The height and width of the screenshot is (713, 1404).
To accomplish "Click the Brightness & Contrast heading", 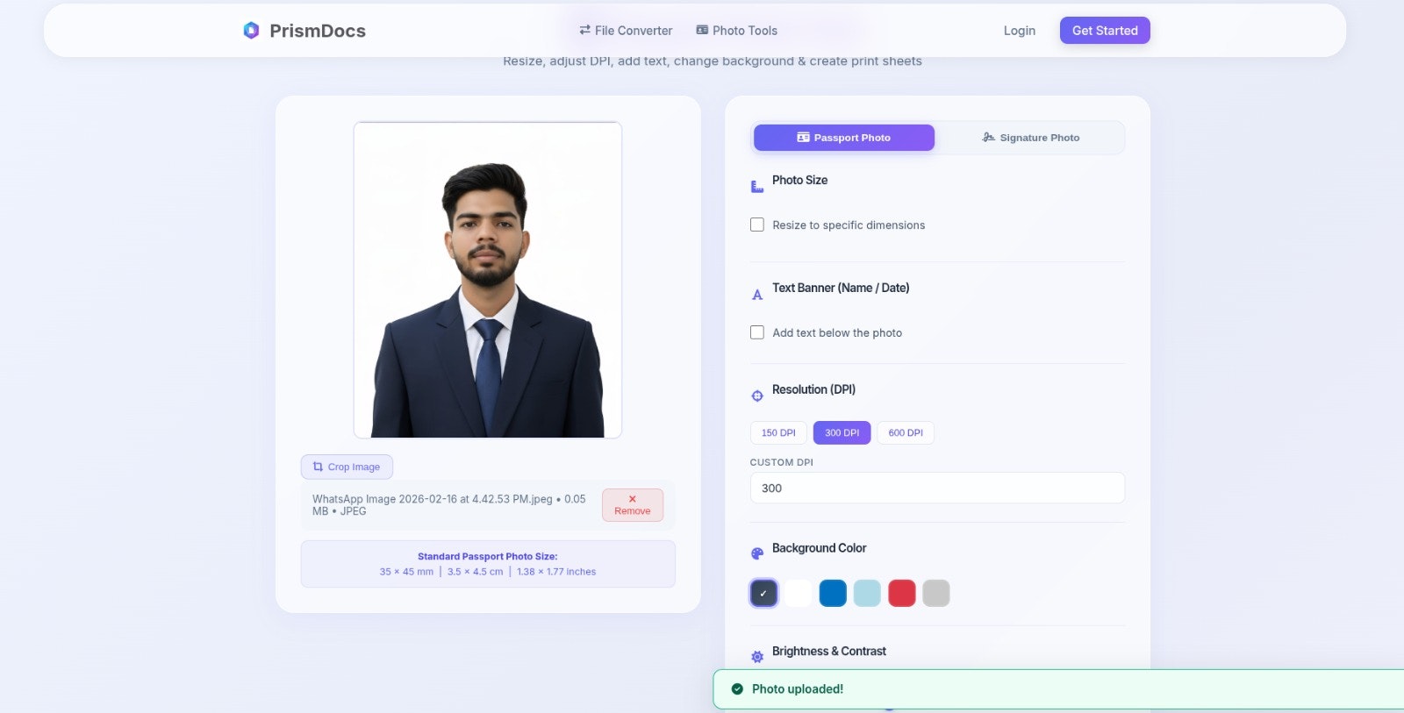I will point(829,651).
